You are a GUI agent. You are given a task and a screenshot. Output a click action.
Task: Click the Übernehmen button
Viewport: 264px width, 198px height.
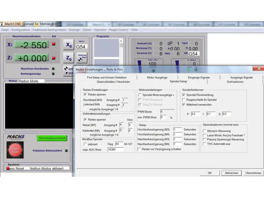(253, 173)
